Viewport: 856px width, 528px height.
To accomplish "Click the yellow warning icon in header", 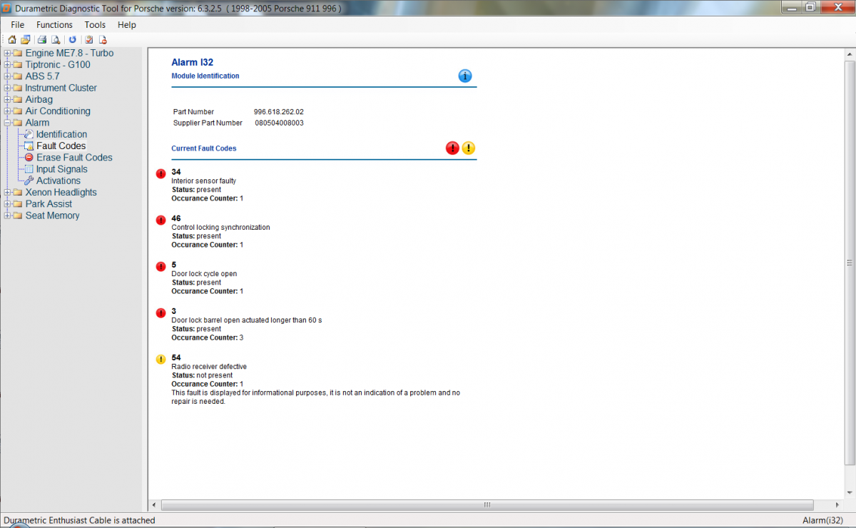I will click(x=468, y=148).
